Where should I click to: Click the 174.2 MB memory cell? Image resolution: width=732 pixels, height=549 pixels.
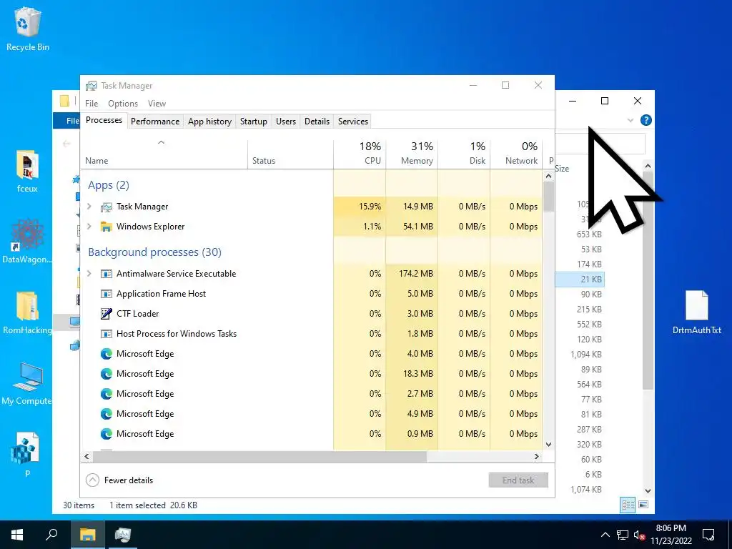412,274
